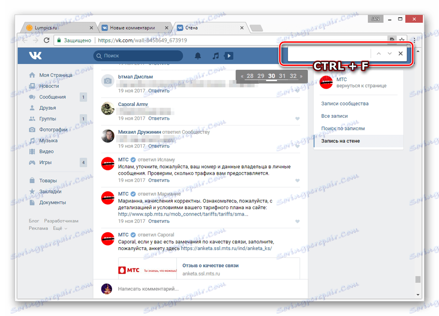Select page 32 in the pagination bar
Image resolution: width=439 pixels, height=316 pixels.
pyautogui.click(x=293, y=76)
